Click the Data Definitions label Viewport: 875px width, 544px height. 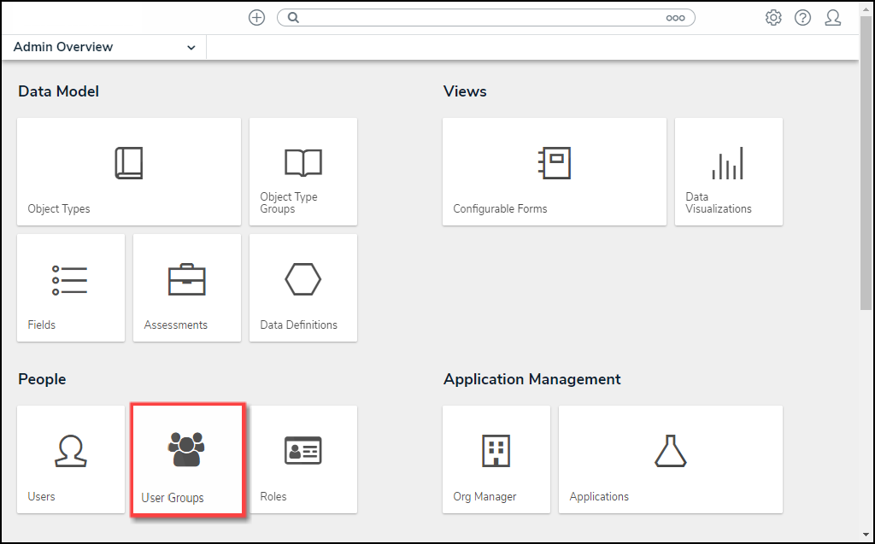coord(298,325)
